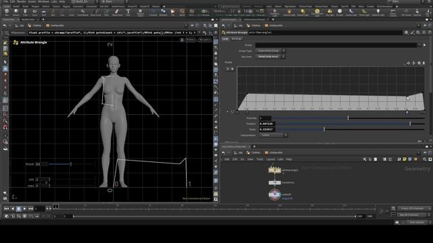Add a Sky Light from the shelf
This screenshot has height=243, width=433.
click(x=329, y=12)
